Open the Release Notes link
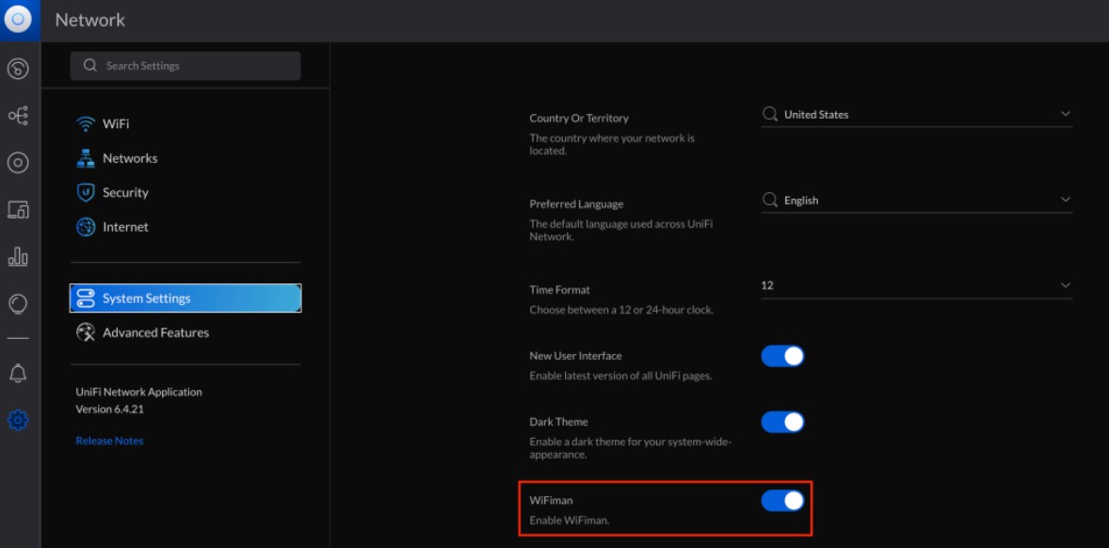This screenshot has width=1109, height=548. tap(109, 441)
